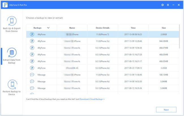Image resolution: width=184 pixels, height=116 pixels.
Task: Click the iMyFone D-Port Pro logo icon
Action: [x=5, y=5]
